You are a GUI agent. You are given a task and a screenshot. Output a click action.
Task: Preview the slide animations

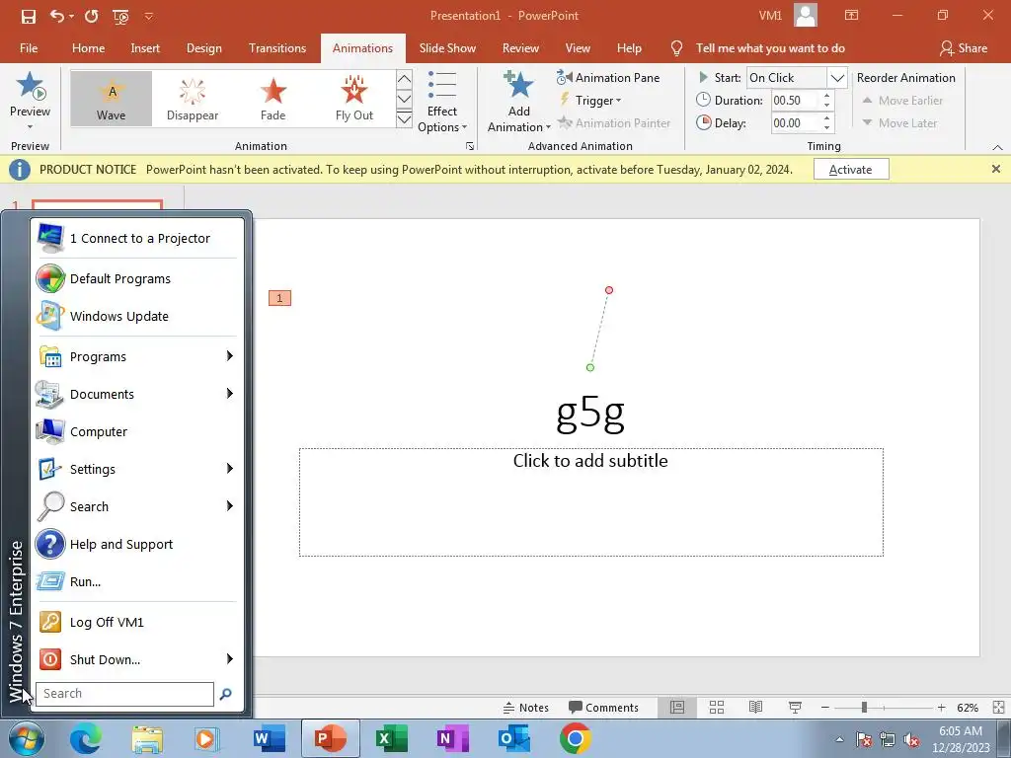[x=30, y=100]
